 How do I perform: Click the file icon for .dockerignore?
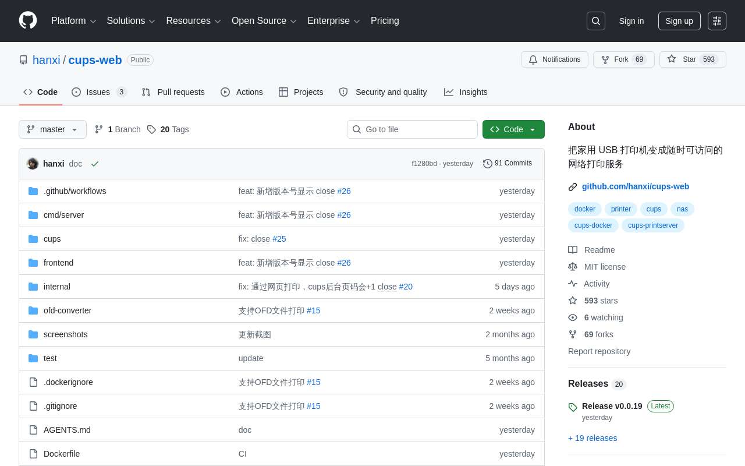click(33, 382)
